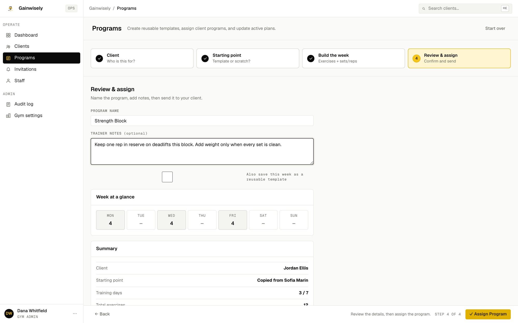
Task: Open Dashboard via its grid icon
Action: (8, 35)
